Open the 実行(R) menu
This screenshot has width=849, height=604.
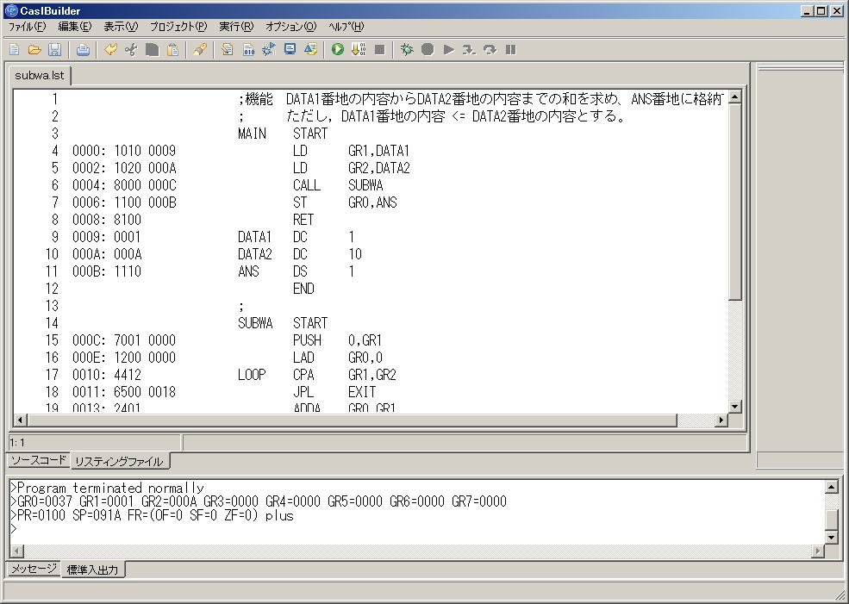coord(236,27)
